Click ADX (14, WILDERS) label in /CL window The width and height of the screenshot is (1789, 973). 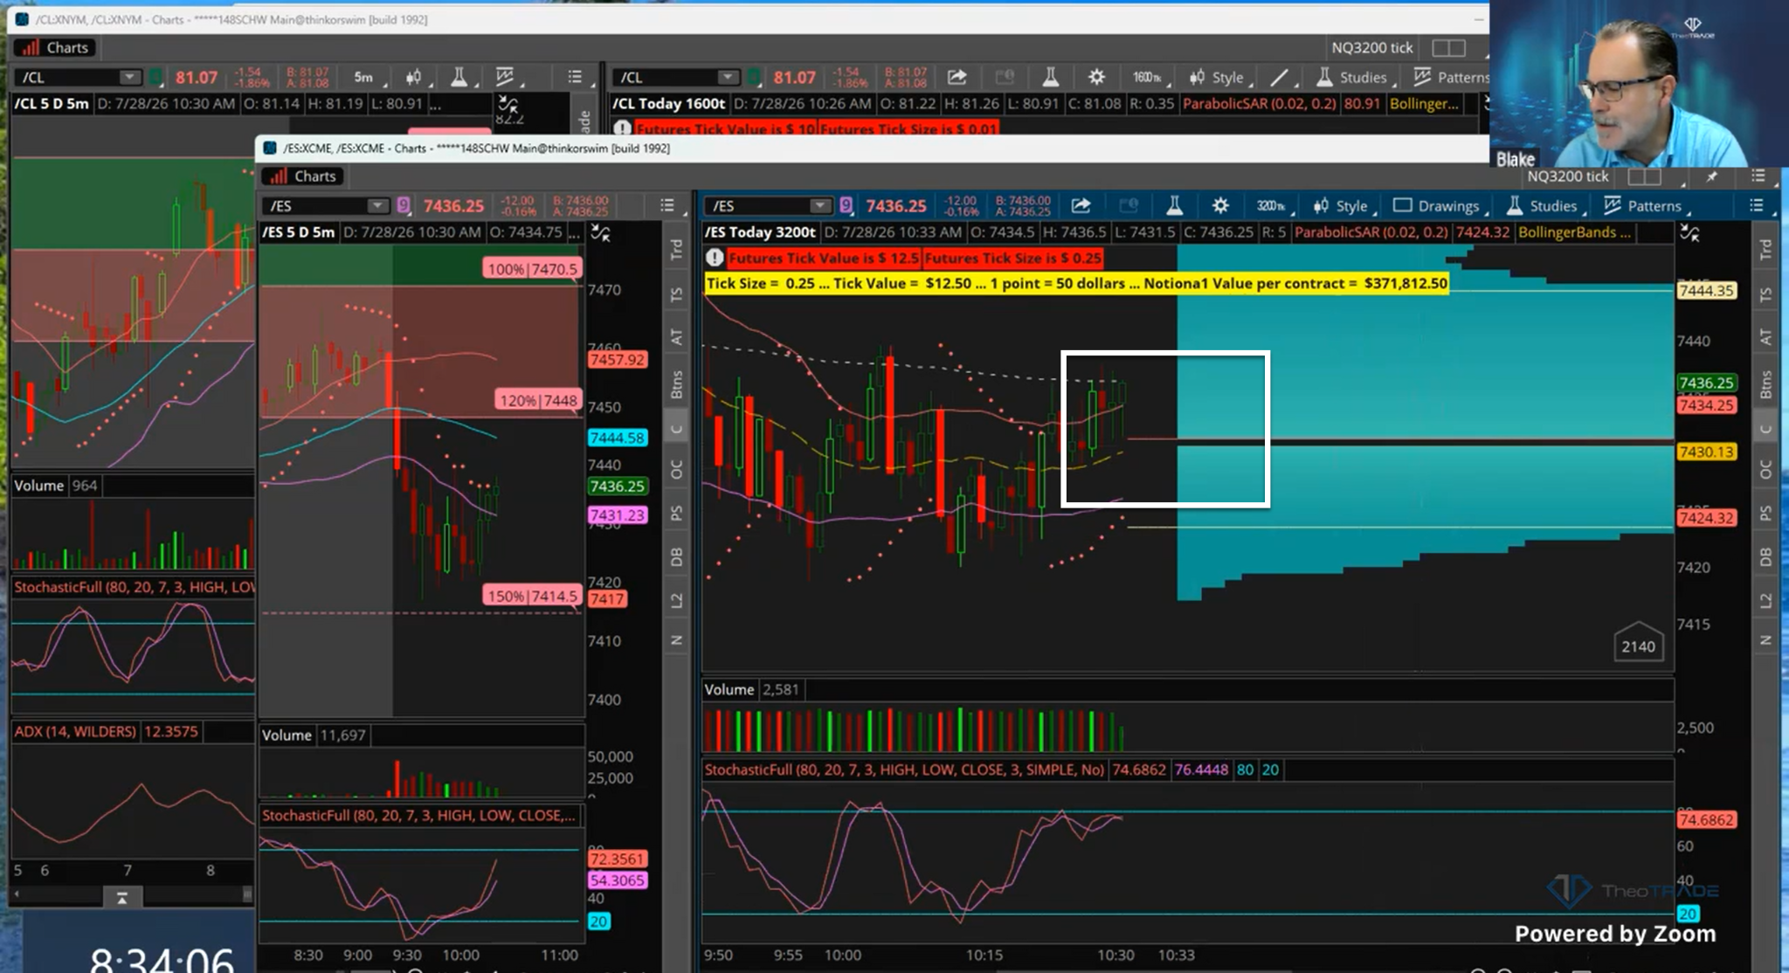pos(75,731)
